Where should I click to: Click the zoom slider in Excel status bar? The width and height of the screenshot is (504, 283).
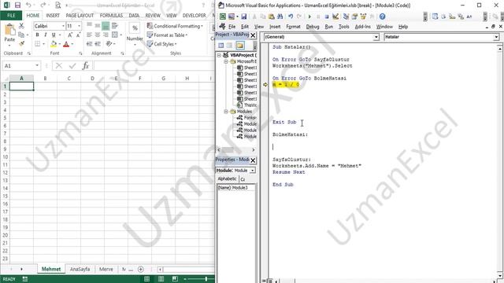click(206, 279)
